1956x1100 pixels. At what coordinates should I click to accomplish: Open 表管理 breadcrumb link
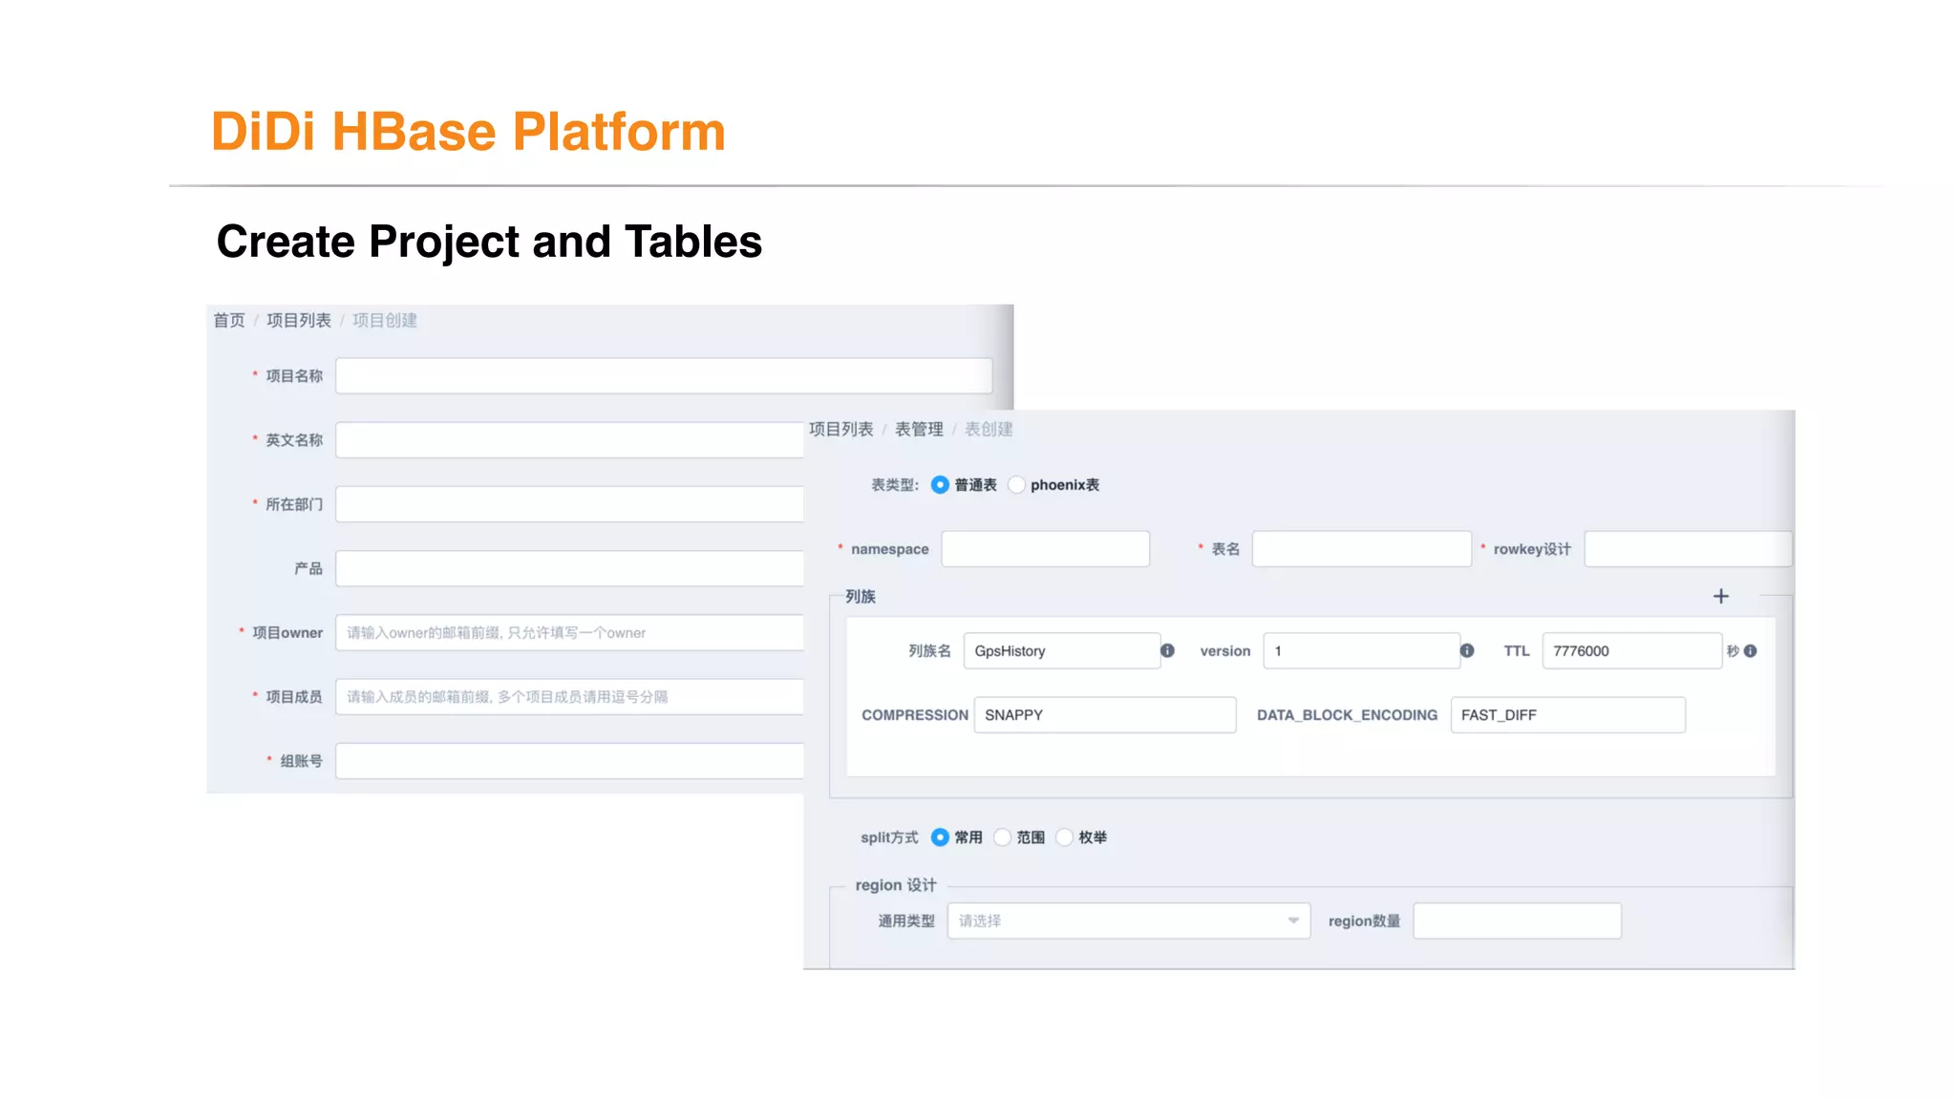tap(919, 430)
